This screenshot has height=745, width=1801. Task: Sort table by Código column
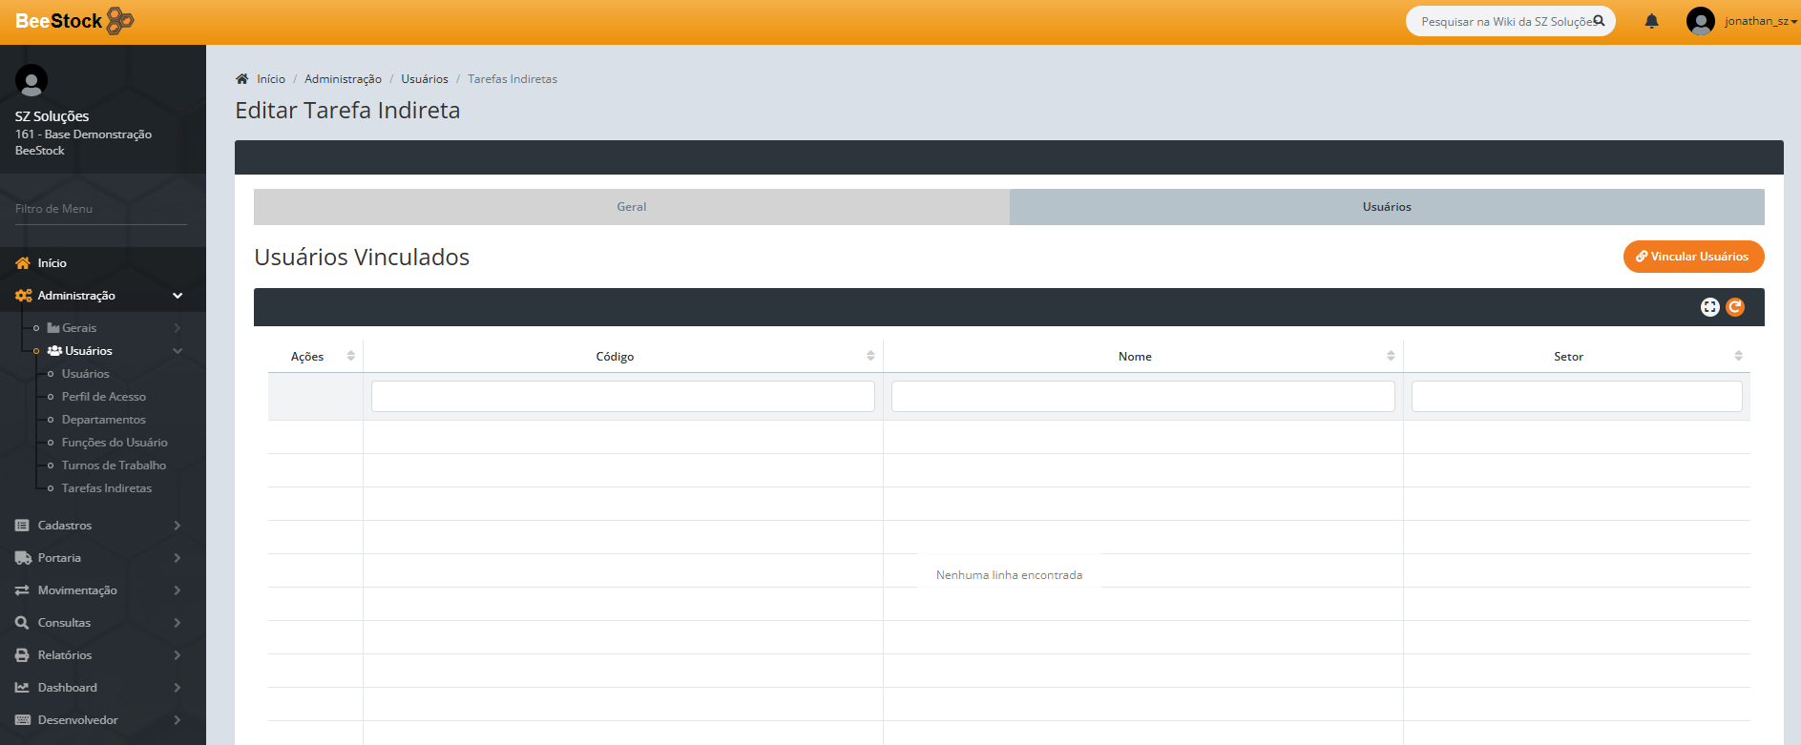click(869, 356)
